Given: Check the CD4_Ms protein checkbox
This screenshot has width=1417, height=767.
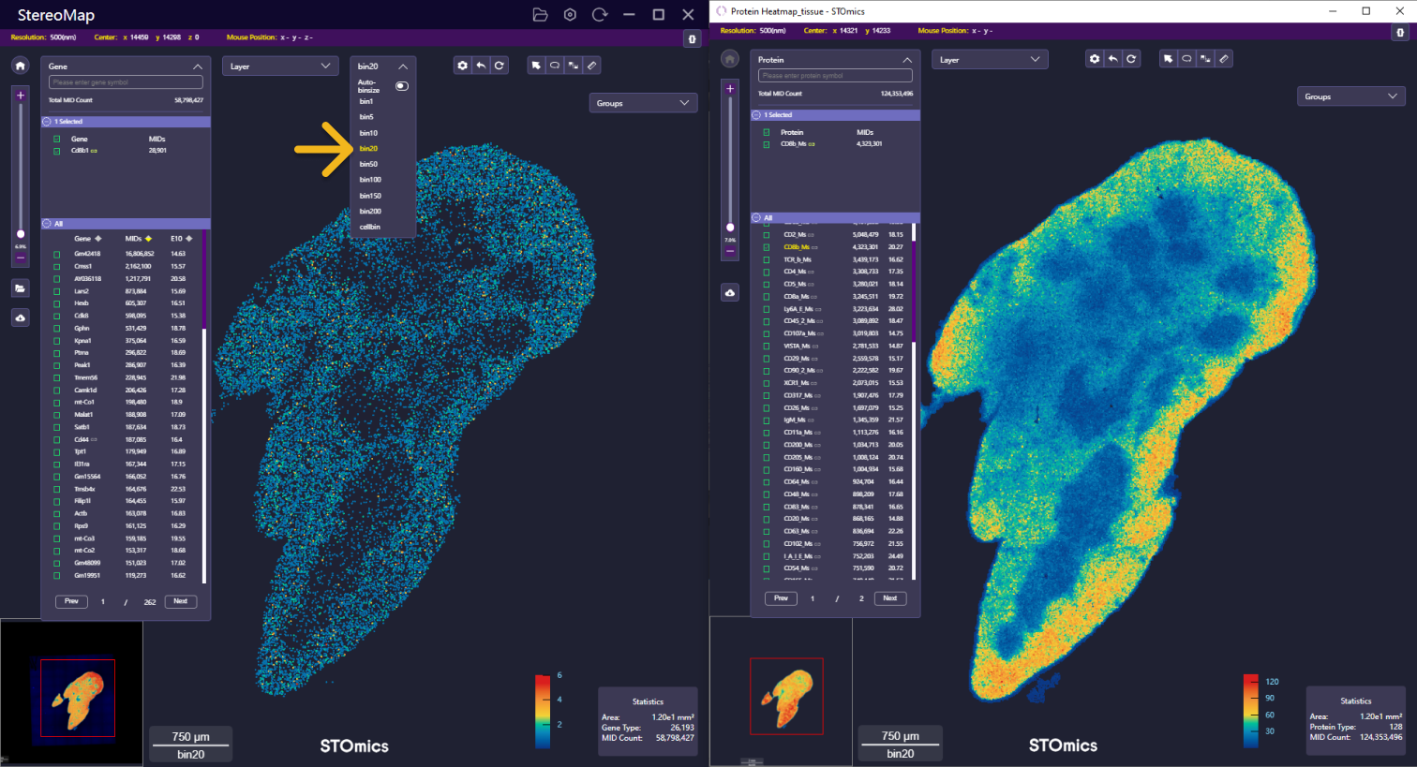Looking at the screenshot, I should point(767,272).
